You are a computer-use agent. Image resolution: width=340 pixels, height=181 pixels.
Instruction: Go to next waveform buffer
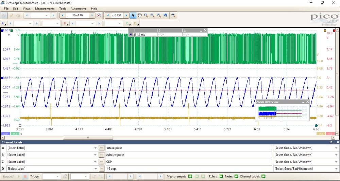[92, 15]
